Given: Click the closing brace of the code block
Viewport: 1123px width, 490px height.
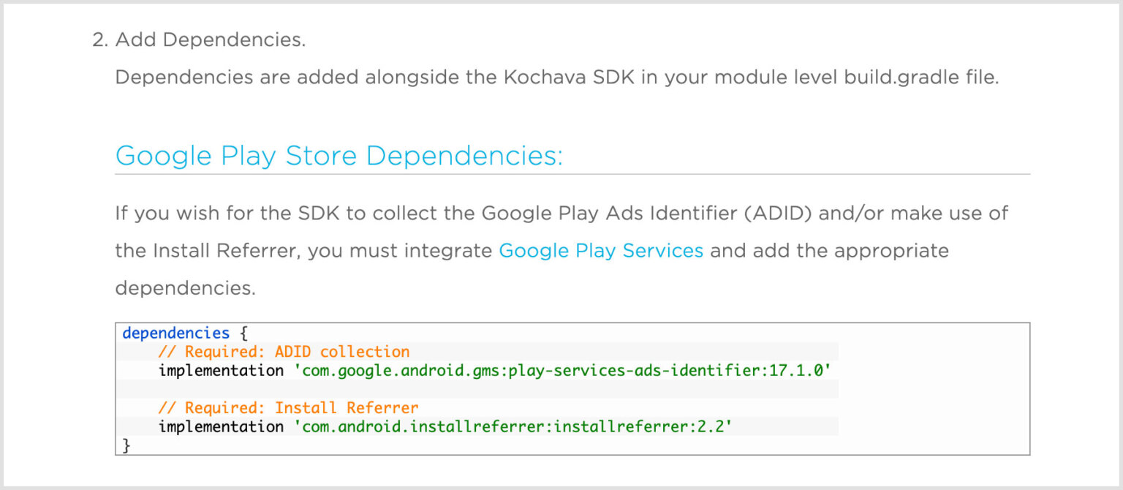Looking at the screenshot, I should click(x=124, y=445).
